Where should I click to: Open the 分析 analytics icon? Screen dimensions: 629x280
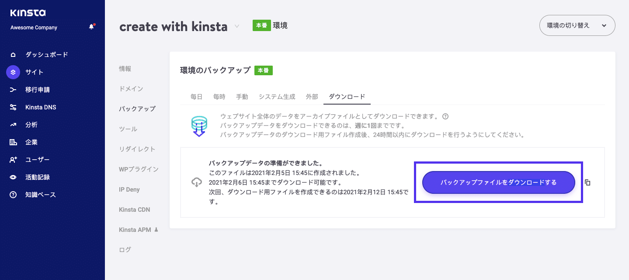(x=14, y=124)
